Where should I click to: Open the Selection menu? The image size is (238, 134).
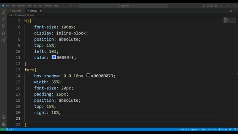tap(21, 6)
